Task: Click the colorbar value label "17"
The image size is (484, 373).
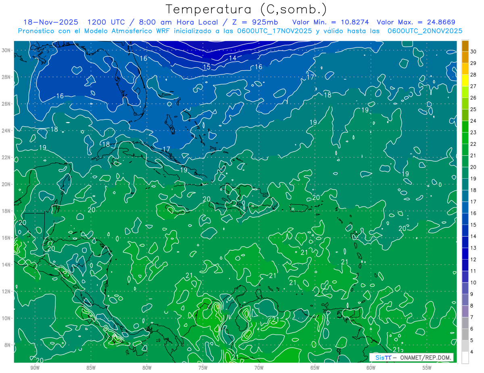Action: tap(474, 202)
